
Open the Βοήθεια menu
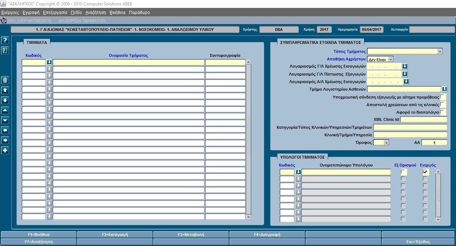tap(118, 12)
